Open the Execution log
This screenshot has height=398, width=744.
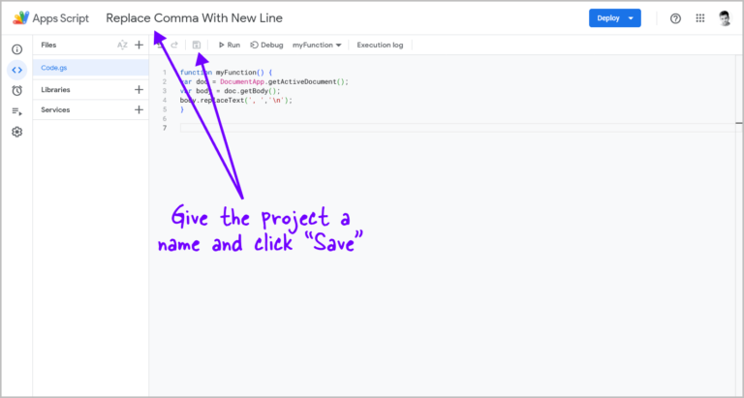380,46
